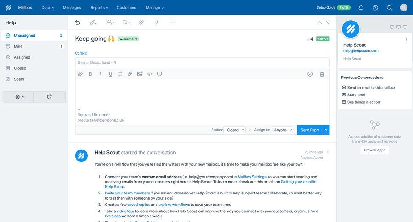Click in the Search Docs input field

pos(202,62)
